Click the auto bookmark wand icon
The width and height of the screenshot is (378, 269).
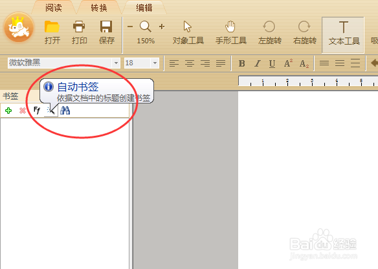click(51, 111)
